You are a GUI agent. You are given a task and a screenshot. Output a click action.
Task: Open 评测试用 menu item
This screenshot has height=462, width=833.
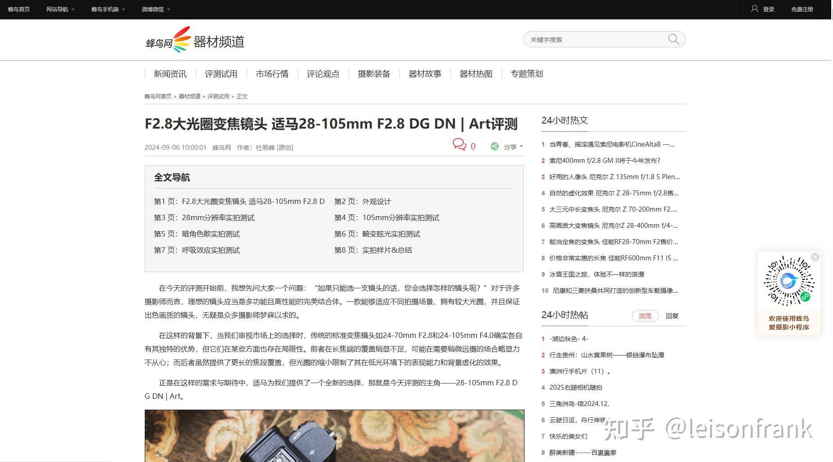(x=221, y=74)
